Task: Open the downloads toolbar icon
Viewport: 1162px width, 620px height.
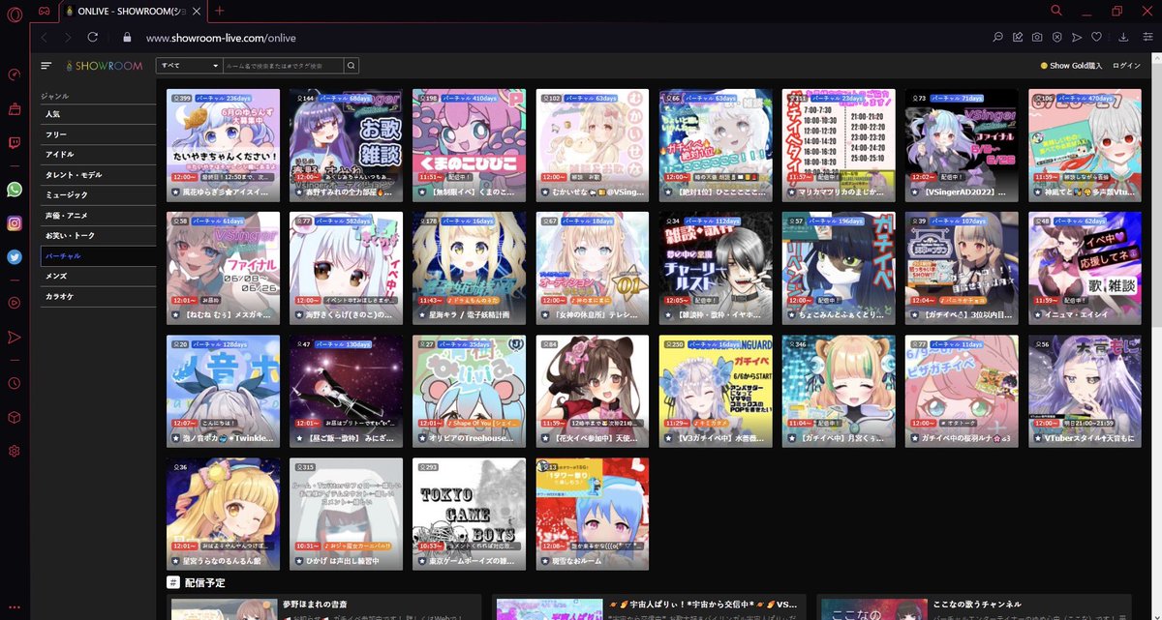Action: (x=1123, y=38)
